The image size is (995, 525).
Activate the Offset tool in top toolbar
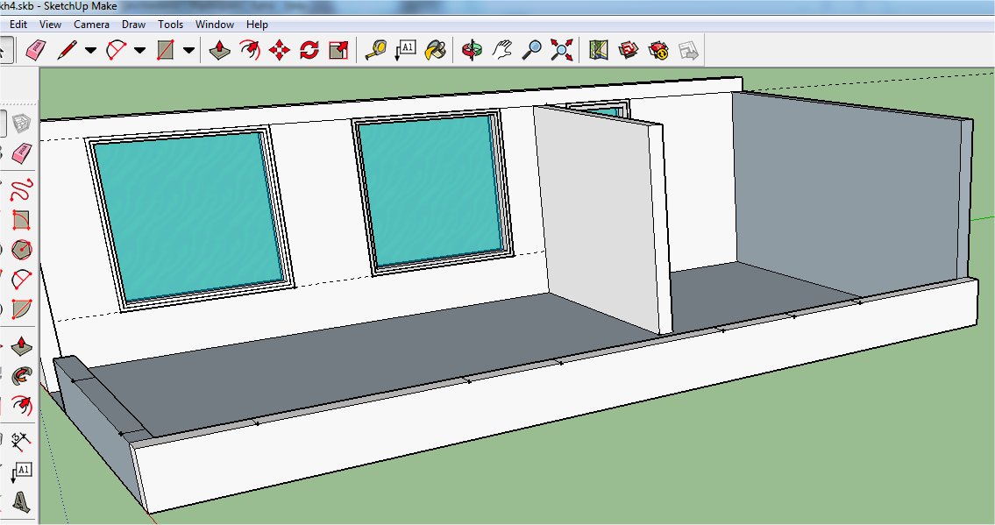[250, 50]
